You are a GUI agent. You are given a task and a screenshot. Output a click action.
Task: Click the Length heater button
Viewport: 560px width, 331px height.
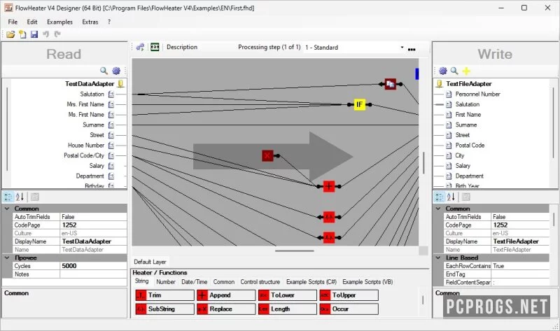(288, 309)
